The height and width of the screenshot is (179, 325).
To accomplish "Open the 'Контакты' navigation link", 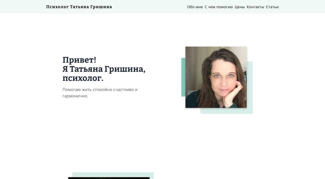I will pyautogui.click(x=255, y=7).
